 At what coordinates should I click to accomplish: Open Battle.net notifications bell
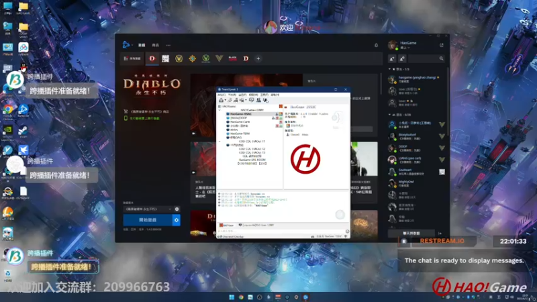[376, 45]
